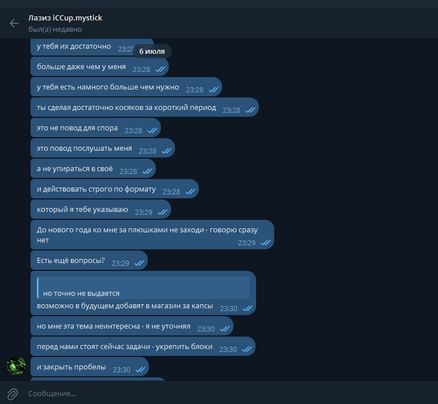The image size is (438, 404).
Task: Select the message "Есть ещё вопросы?"
Action: [x=89, y=261]
